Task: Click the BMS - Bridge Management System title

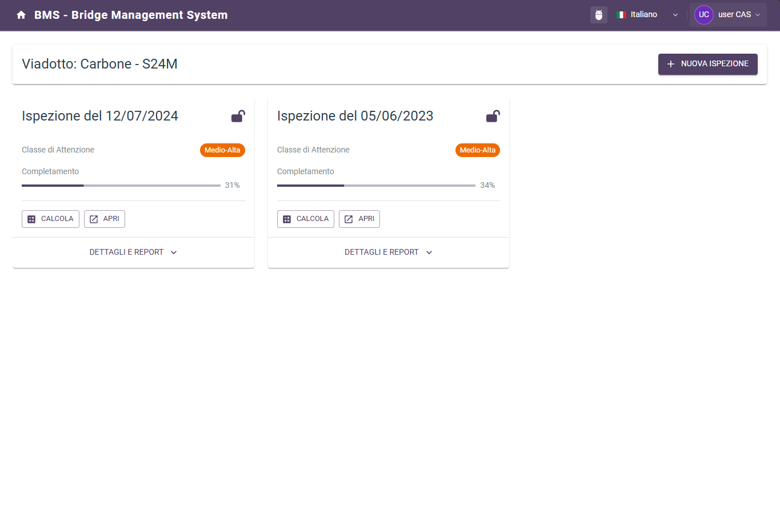Action: pyautogui.click(x=130, y=15)
